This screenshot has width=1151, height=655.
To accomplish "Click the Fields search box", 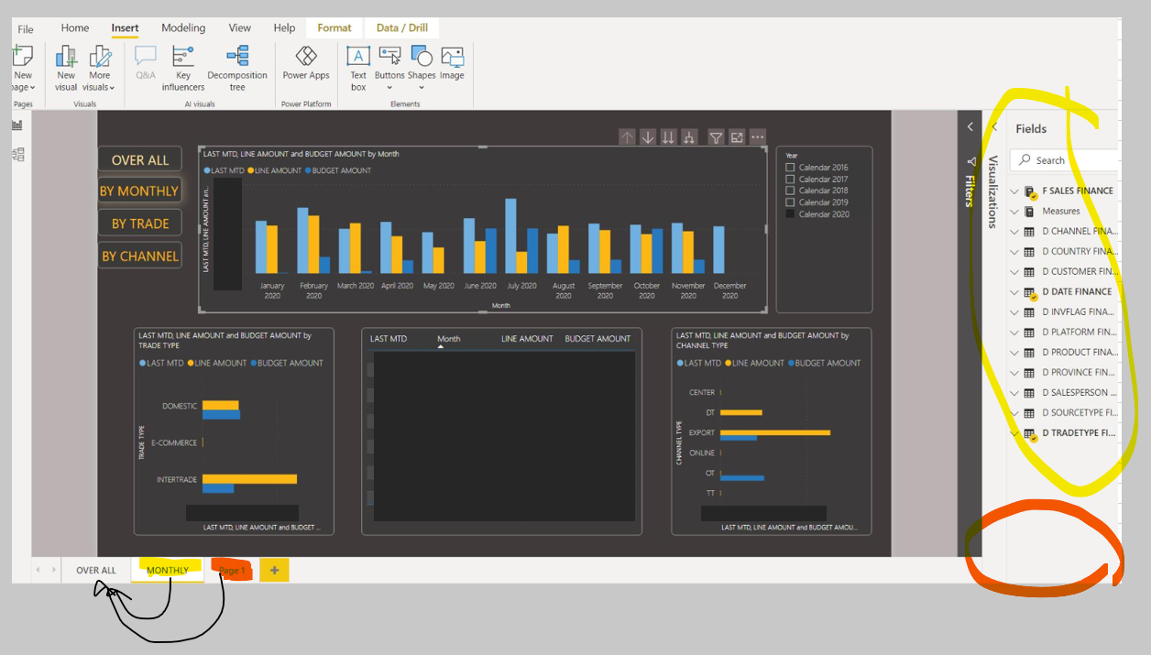I will (1064, 160).
